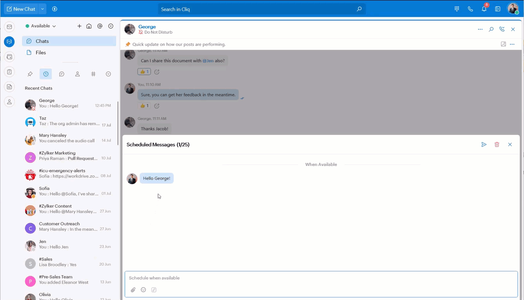Switch to the pinned chats tab

coord(30,74)
